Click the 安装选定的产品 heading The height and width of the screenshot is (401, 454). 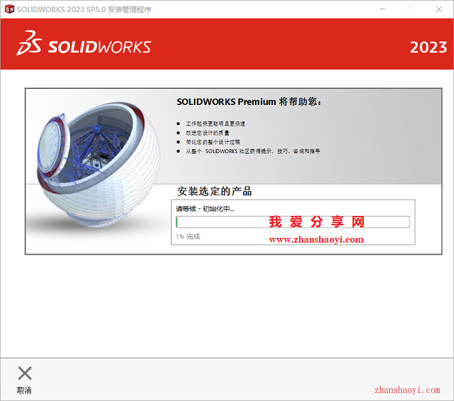(214, 191)
